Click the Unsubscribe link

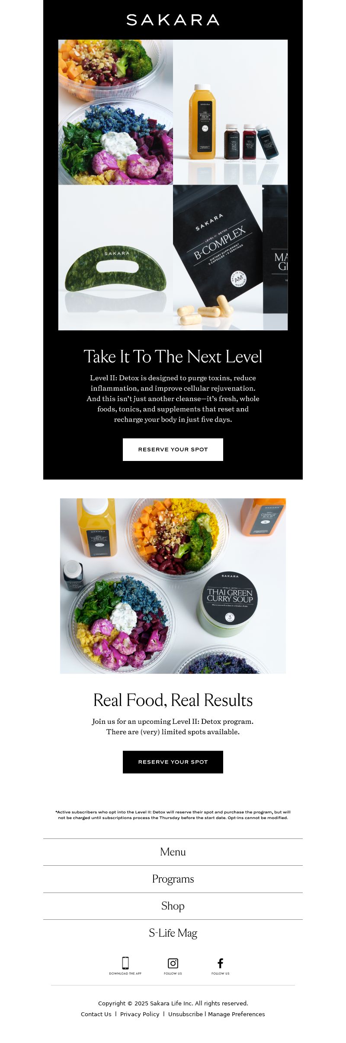pos(186,1014)
